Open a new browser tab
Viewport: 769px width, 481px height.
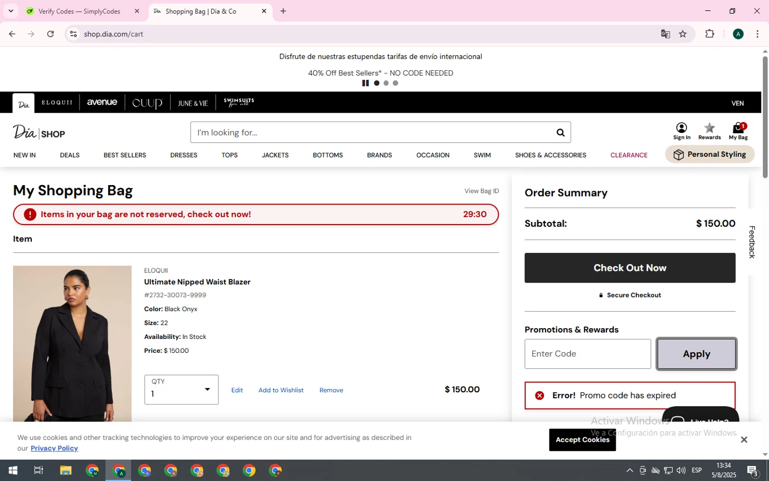pyautogui.click(x=283, y=11)
